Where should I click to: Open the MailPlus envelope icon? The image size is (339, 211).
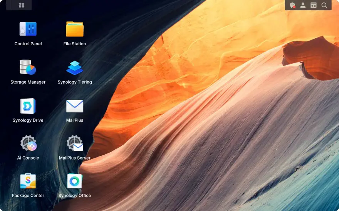75,106
